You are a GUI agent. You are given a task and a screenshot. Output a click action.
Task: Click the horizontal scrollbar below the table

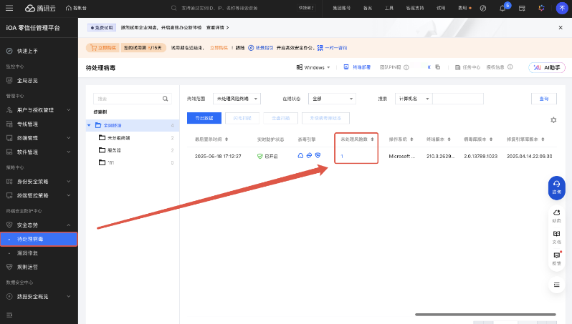tap(485, 314)
